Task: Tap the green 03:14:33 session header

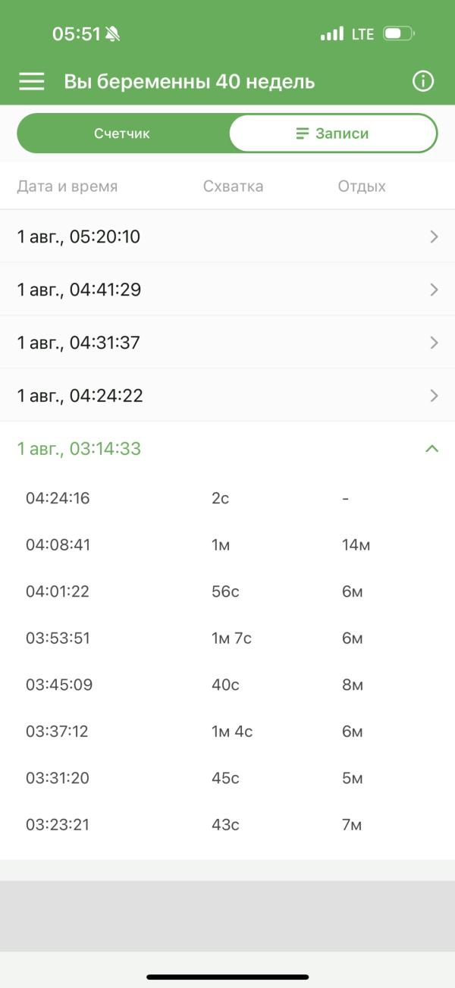Action: pos(79,449)
